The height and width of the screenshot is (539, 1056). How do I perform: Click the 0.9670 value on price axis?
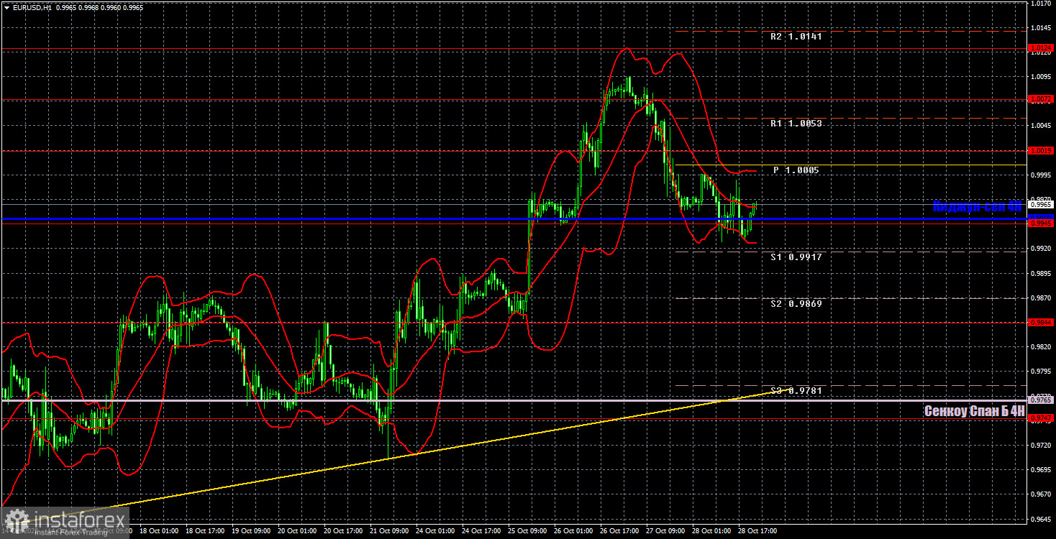(x=1042, y=494)
